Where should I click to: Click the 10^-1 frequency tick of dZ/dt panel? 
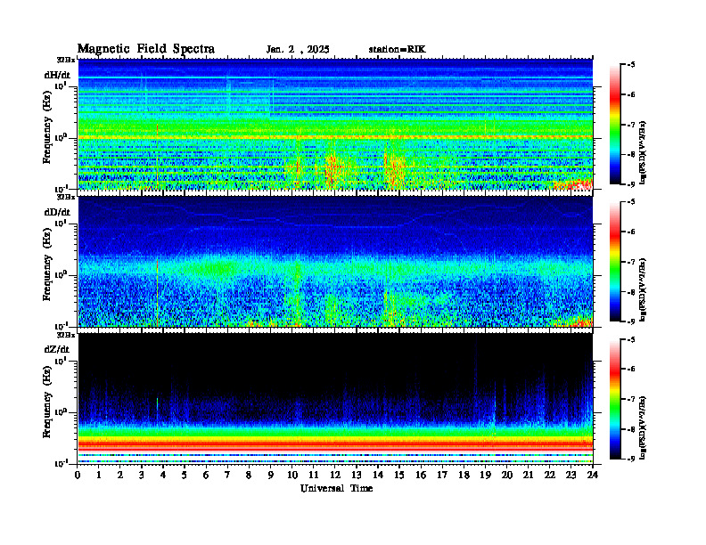click(61, 463)
